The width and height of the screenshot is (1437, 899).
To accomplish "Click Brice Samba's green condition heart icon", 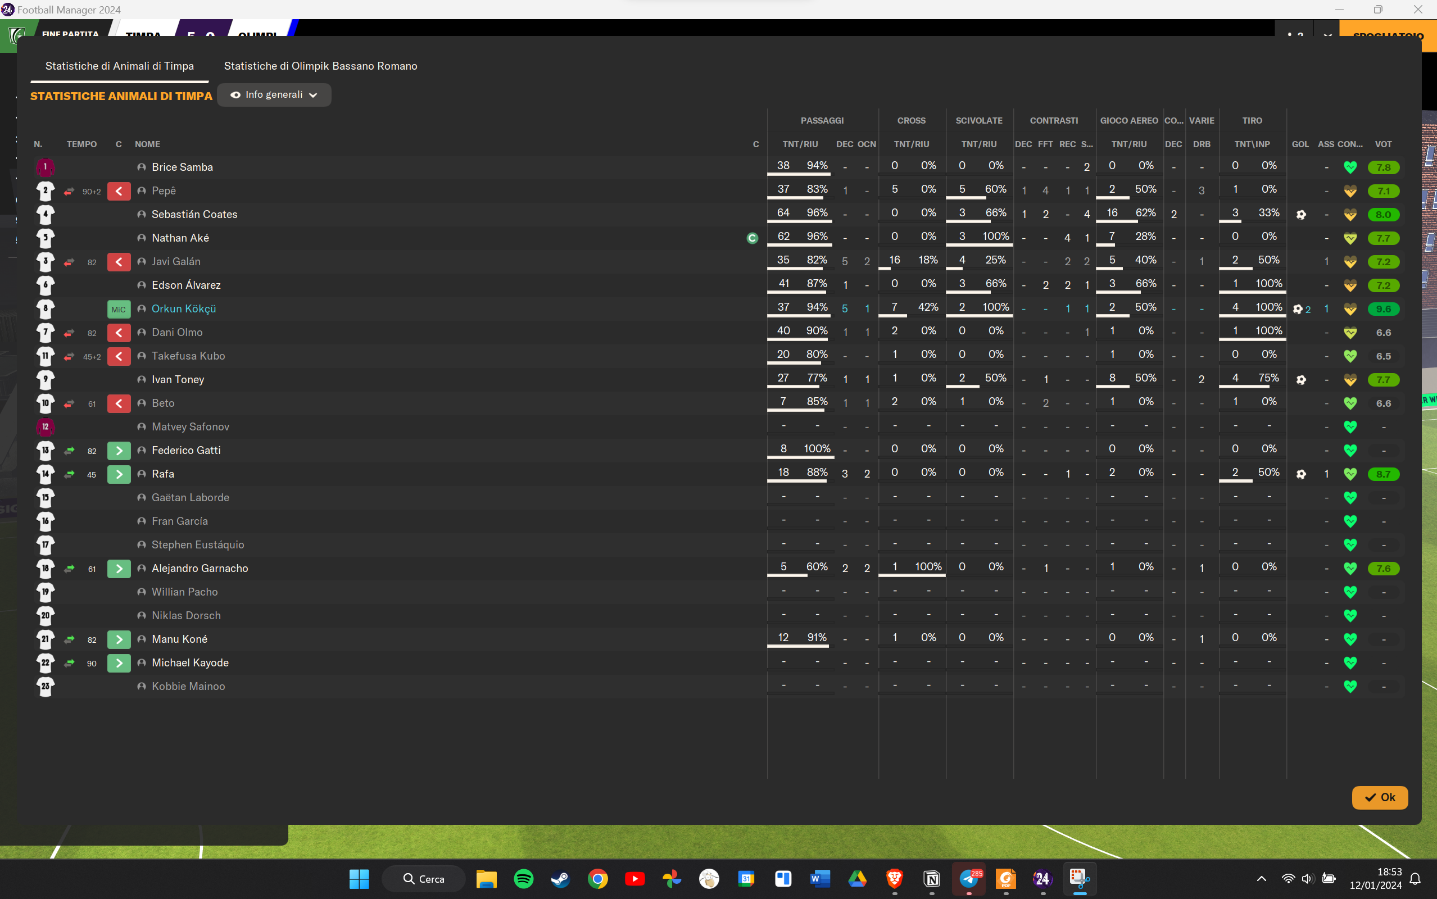I will point(1350,167).
